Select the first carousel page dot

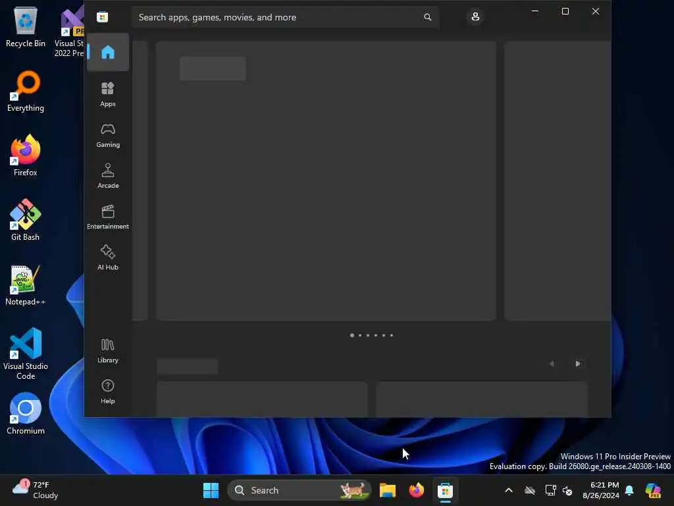click(352, 335)
